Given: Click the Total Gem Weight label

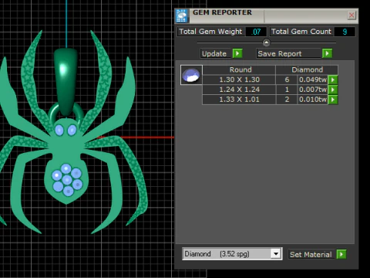Looking at the screenshot, I should pyautogui.click(x=210, y=32).
